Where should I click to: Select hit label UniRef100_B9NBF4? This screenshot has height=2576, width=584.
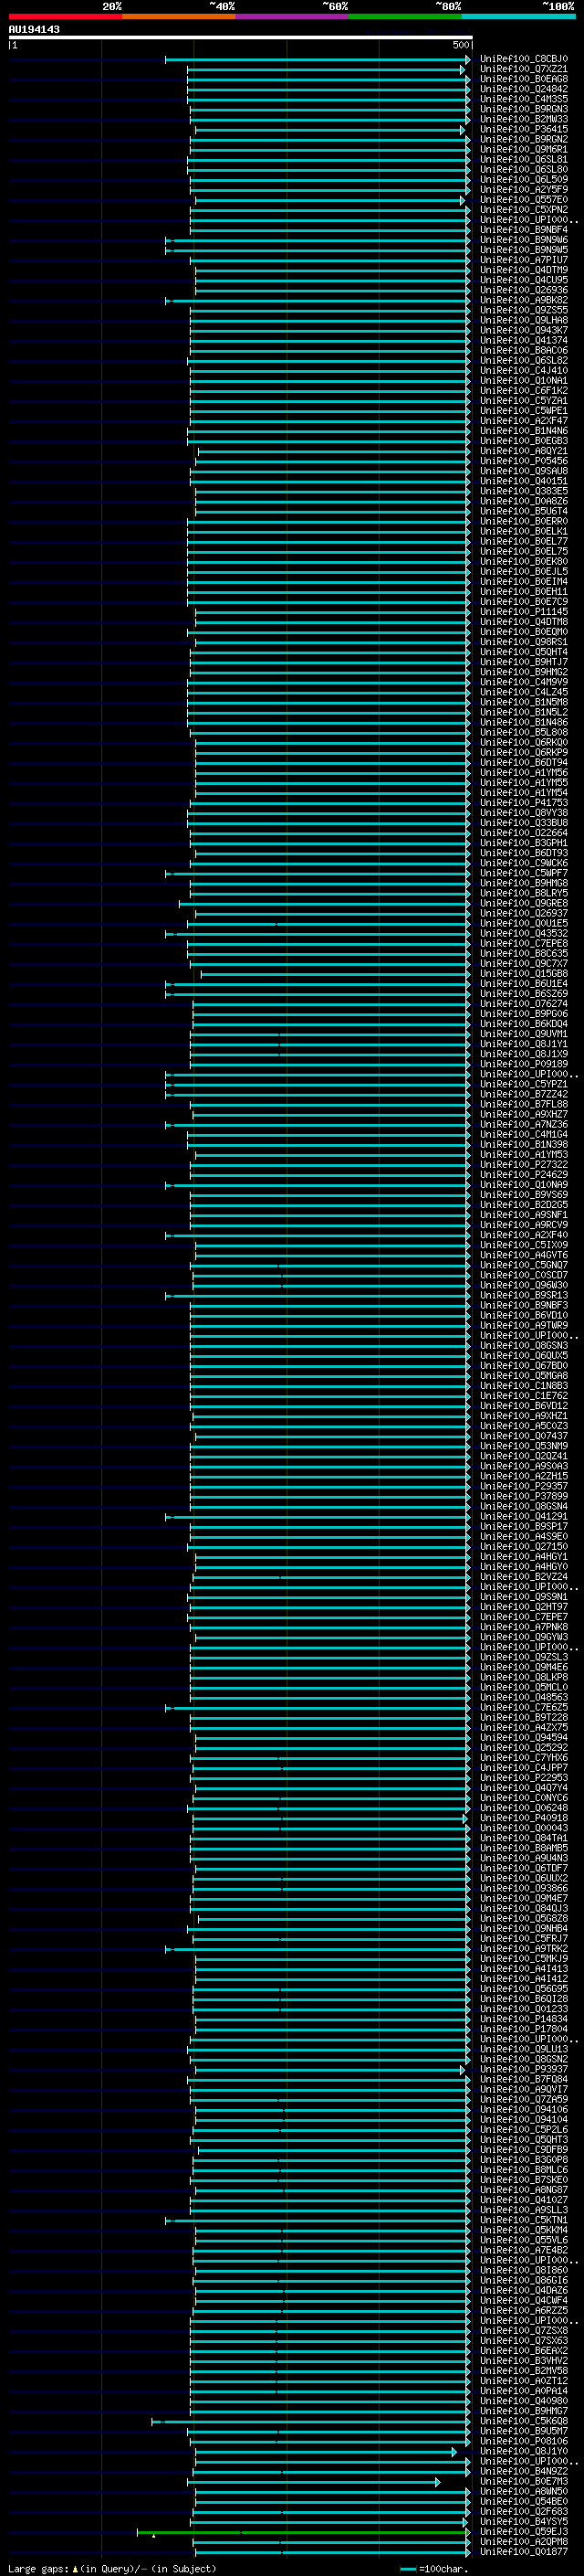(x=523, y=230)
